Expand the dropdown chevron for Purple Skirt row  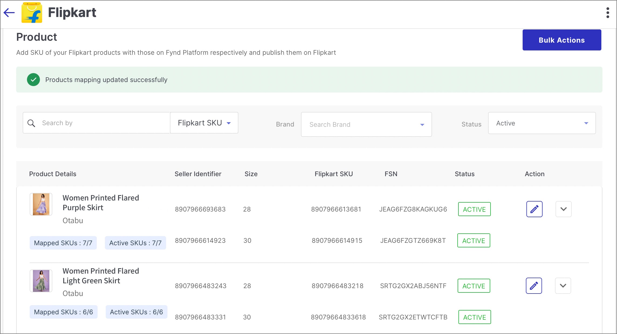click(563, 209)
